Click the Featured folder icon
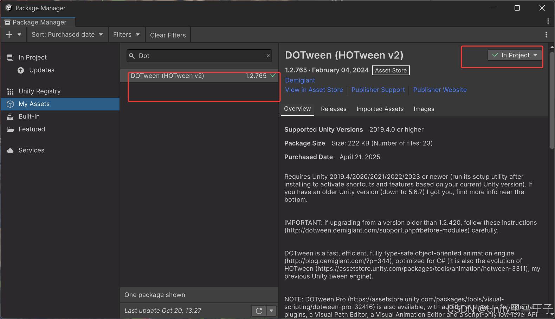This screenshot has height=319, width=555. [10, 129]
